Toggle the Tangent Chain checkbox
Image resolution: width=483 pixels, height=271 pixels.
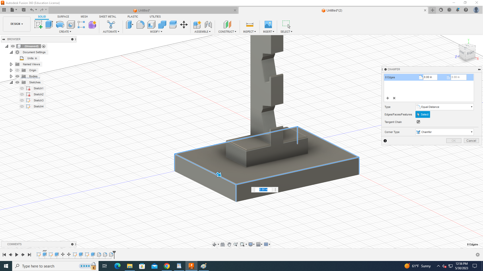[418, 122]
